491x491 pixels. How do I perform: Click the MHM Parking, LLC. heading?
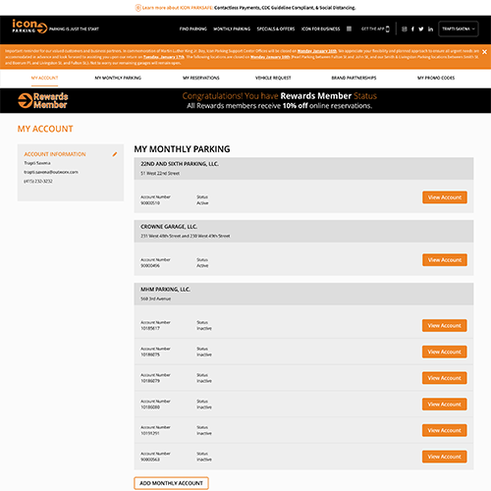pos(165,290)
